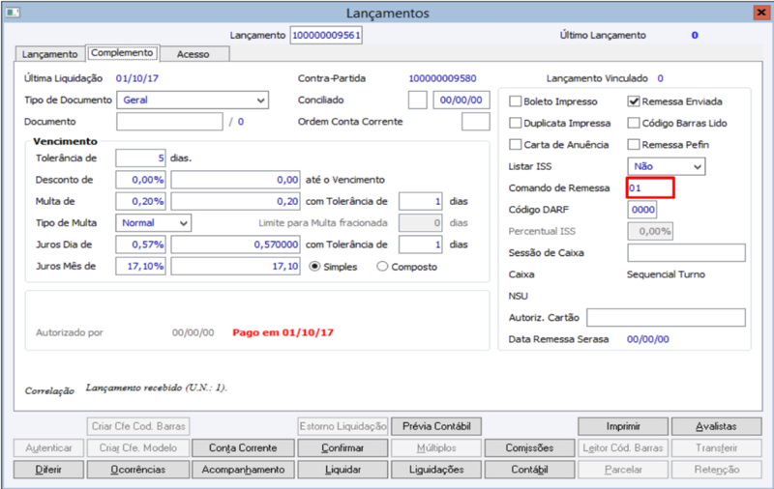
Task: Close the Lançamentos window
Action: pos(761,13)
